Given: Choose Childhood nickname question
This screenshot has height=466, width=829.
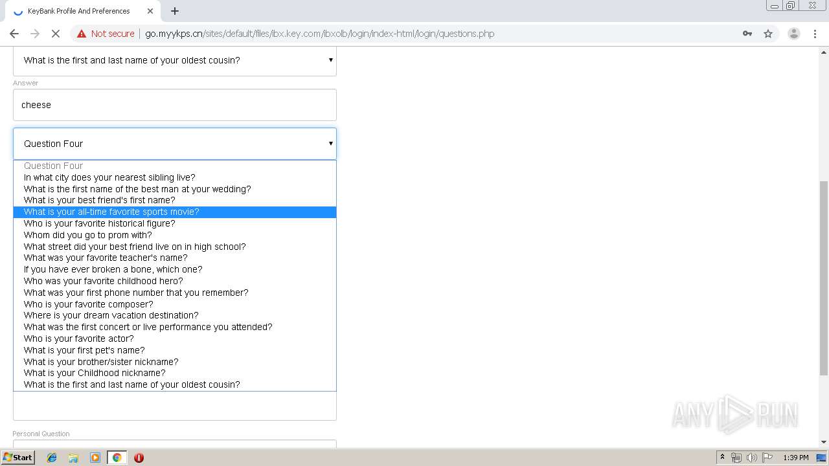Looking at the screenshot, I should coord(175,373).
